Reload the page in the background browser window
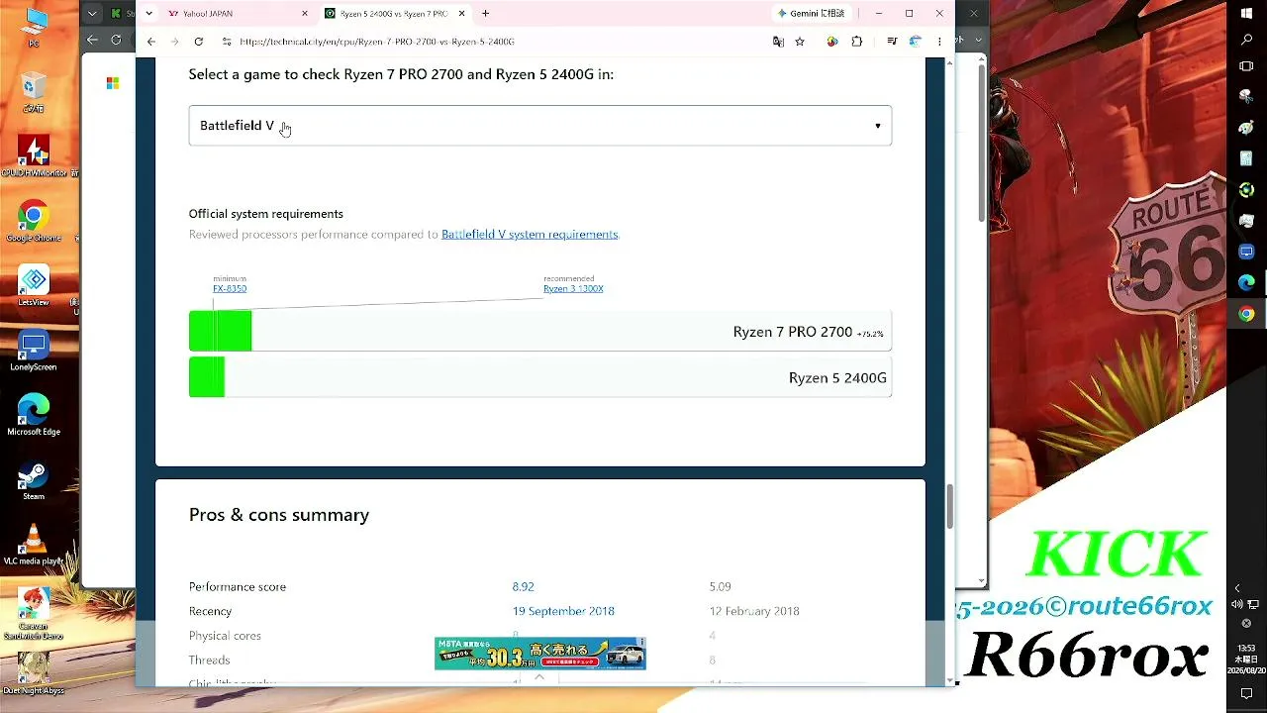The image size is (1267, 713). (116, 40)
